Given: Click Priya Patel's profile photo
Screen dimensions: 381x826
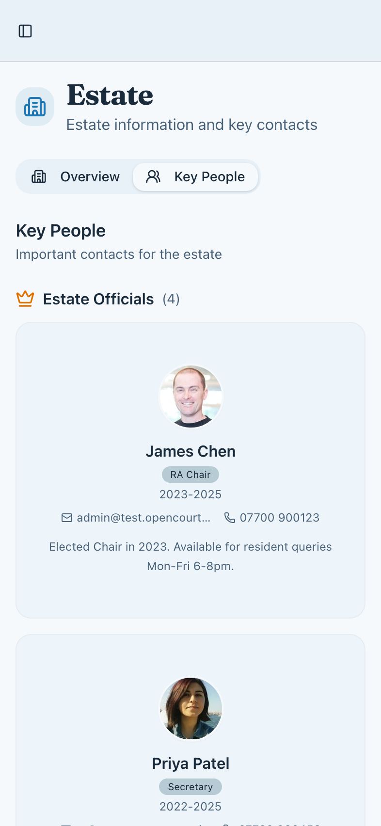Looking at the screenshot, I should click(190, 709).
